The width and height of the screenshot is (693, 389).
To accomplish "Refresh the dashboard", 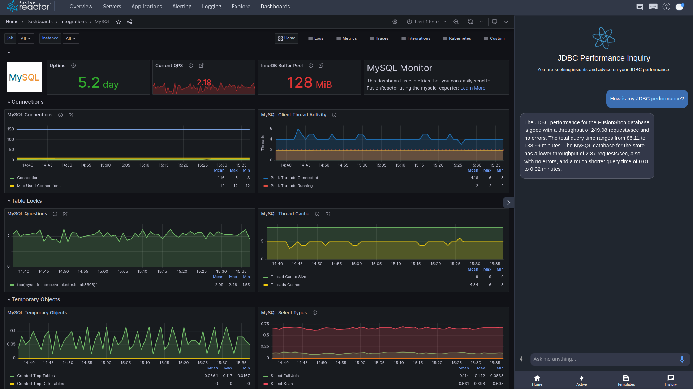I will click(x=470, y=22).
